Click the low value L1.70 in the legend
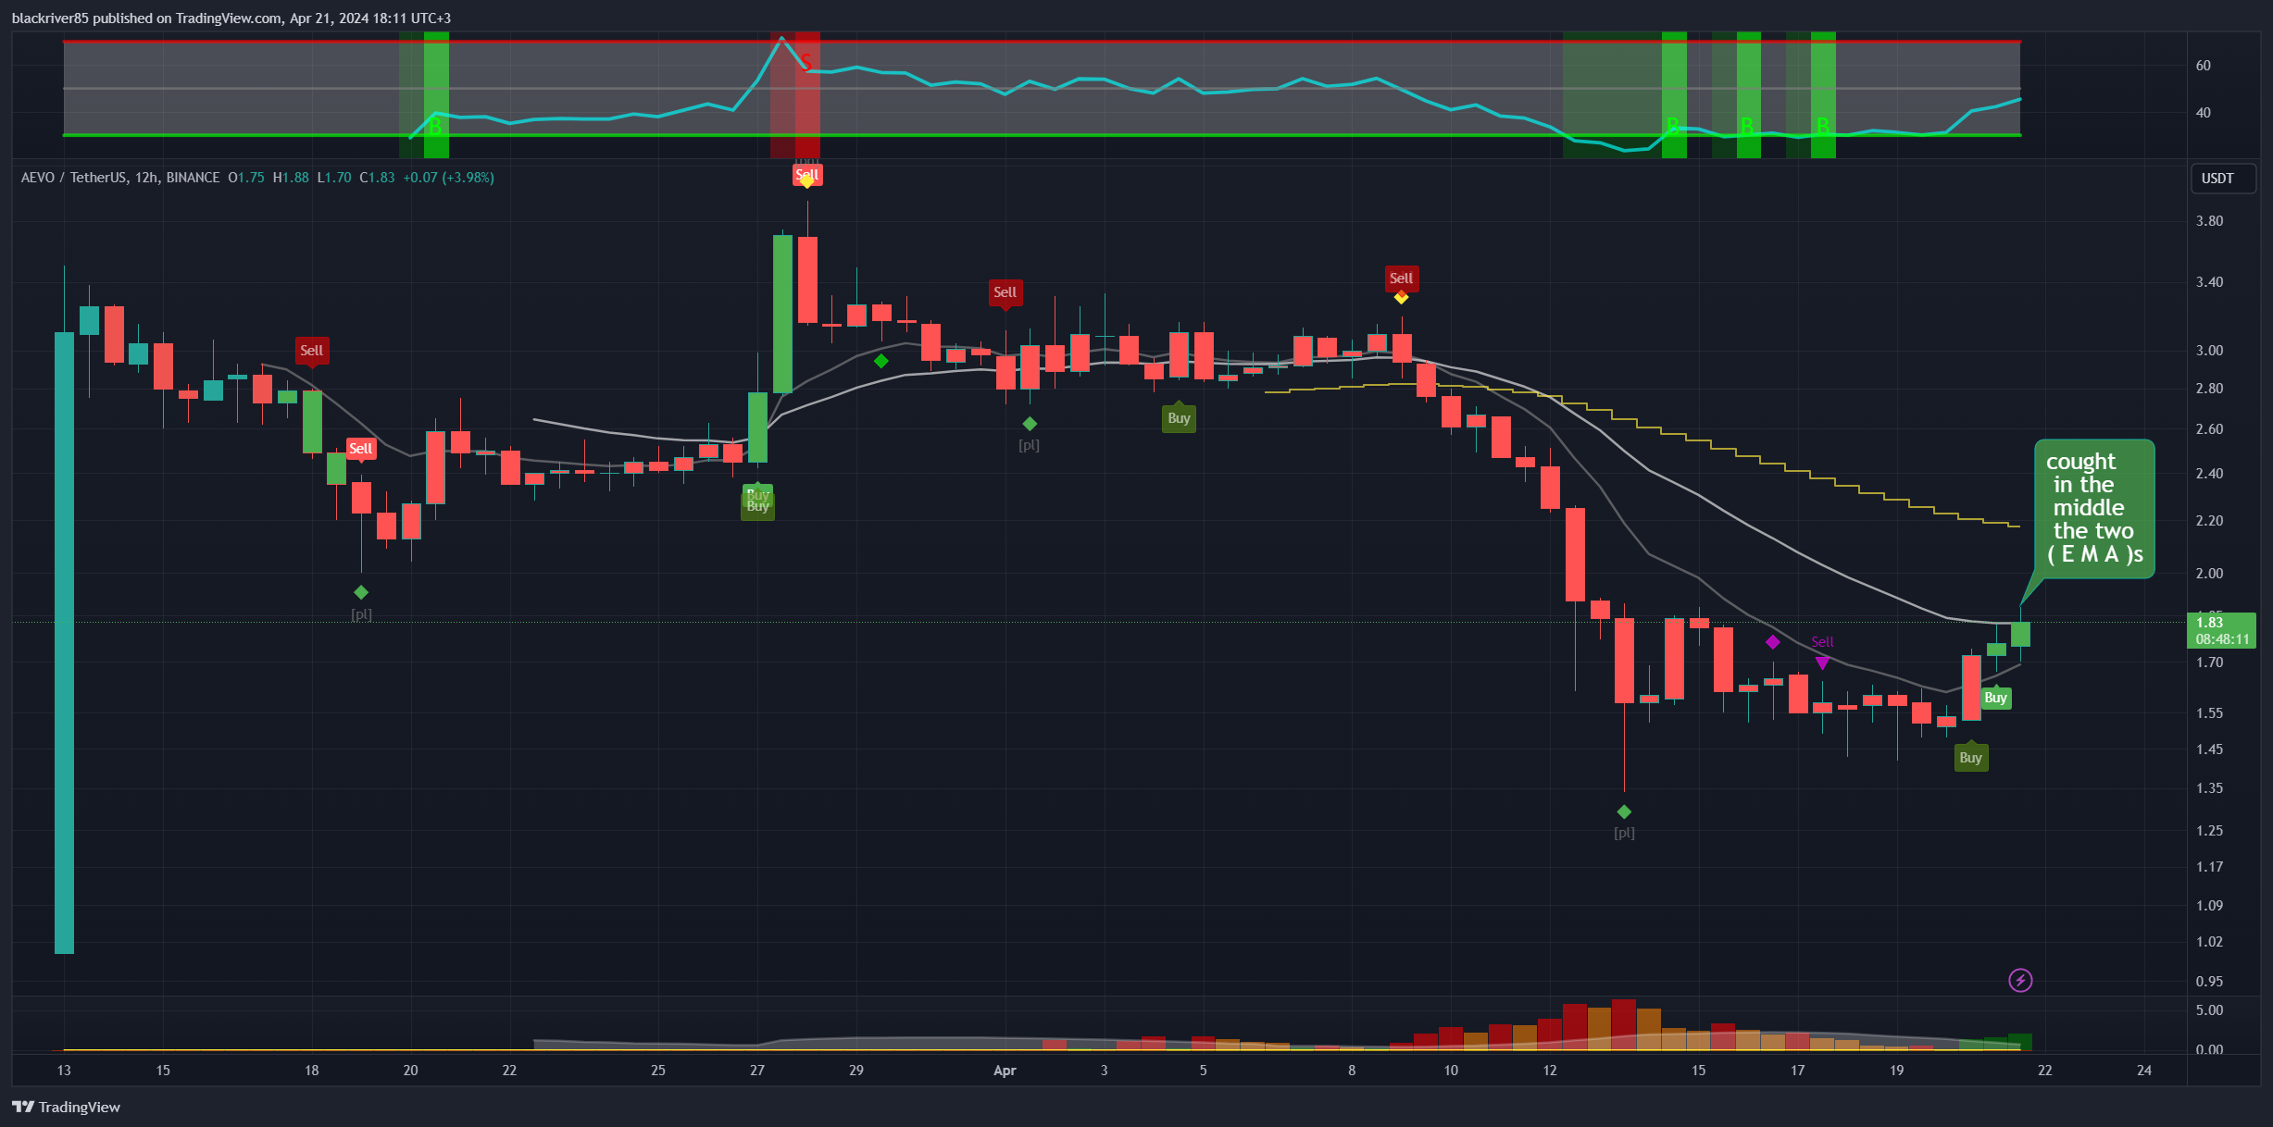The height and width of the screenshot is (1127, 2273). pos(334,178)
